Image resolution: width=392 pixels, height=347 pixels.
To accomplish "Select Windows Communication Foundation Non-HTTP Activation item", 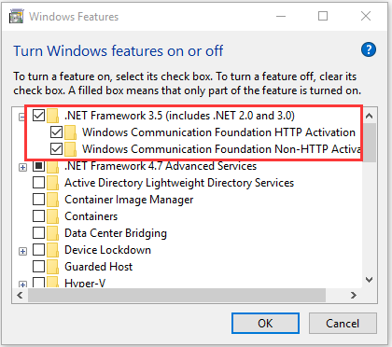I will (x=221, y=149).
